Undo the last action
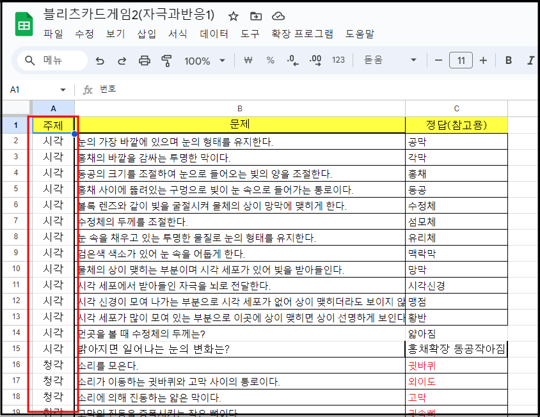Screen dimensions: 540x417 [100, 61]
